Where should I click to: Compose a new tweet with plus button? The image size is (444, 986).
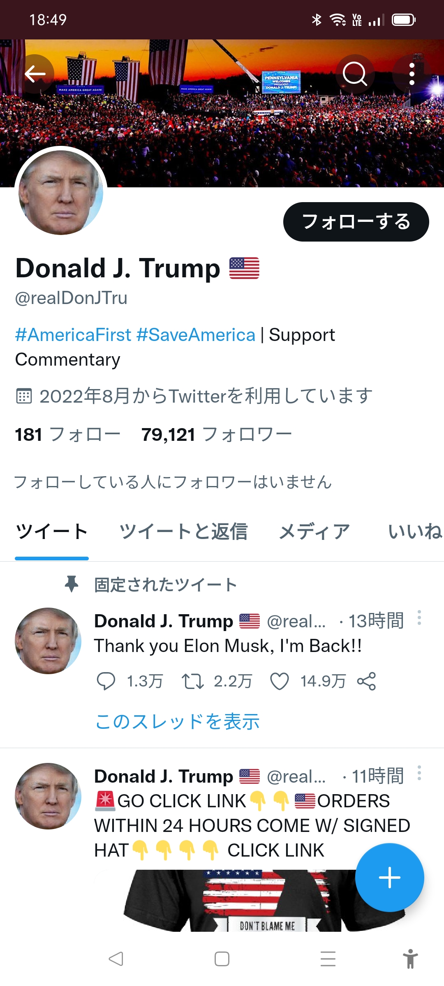389,878
